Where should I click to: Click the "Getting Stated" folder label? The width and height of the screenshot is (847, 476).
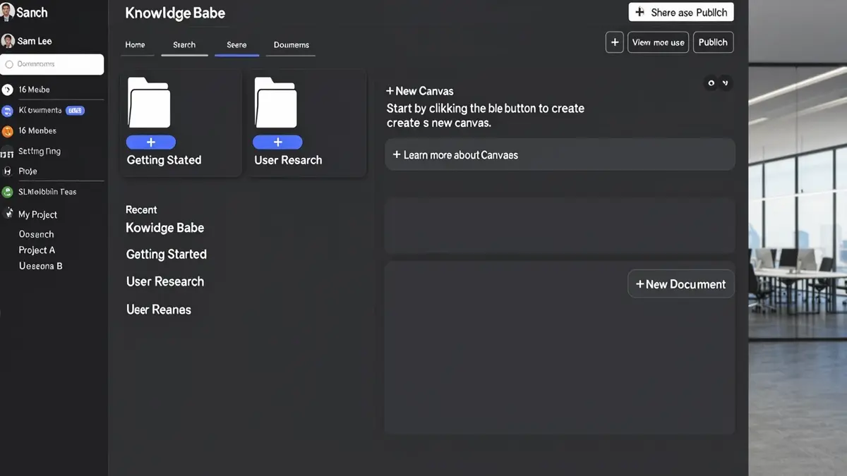[x=164, y=160]
